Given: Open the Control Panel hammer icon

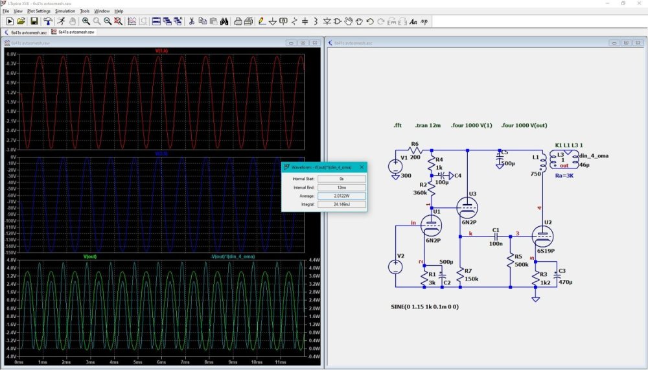Looking at the screenshot, I should tap(48, 21).
